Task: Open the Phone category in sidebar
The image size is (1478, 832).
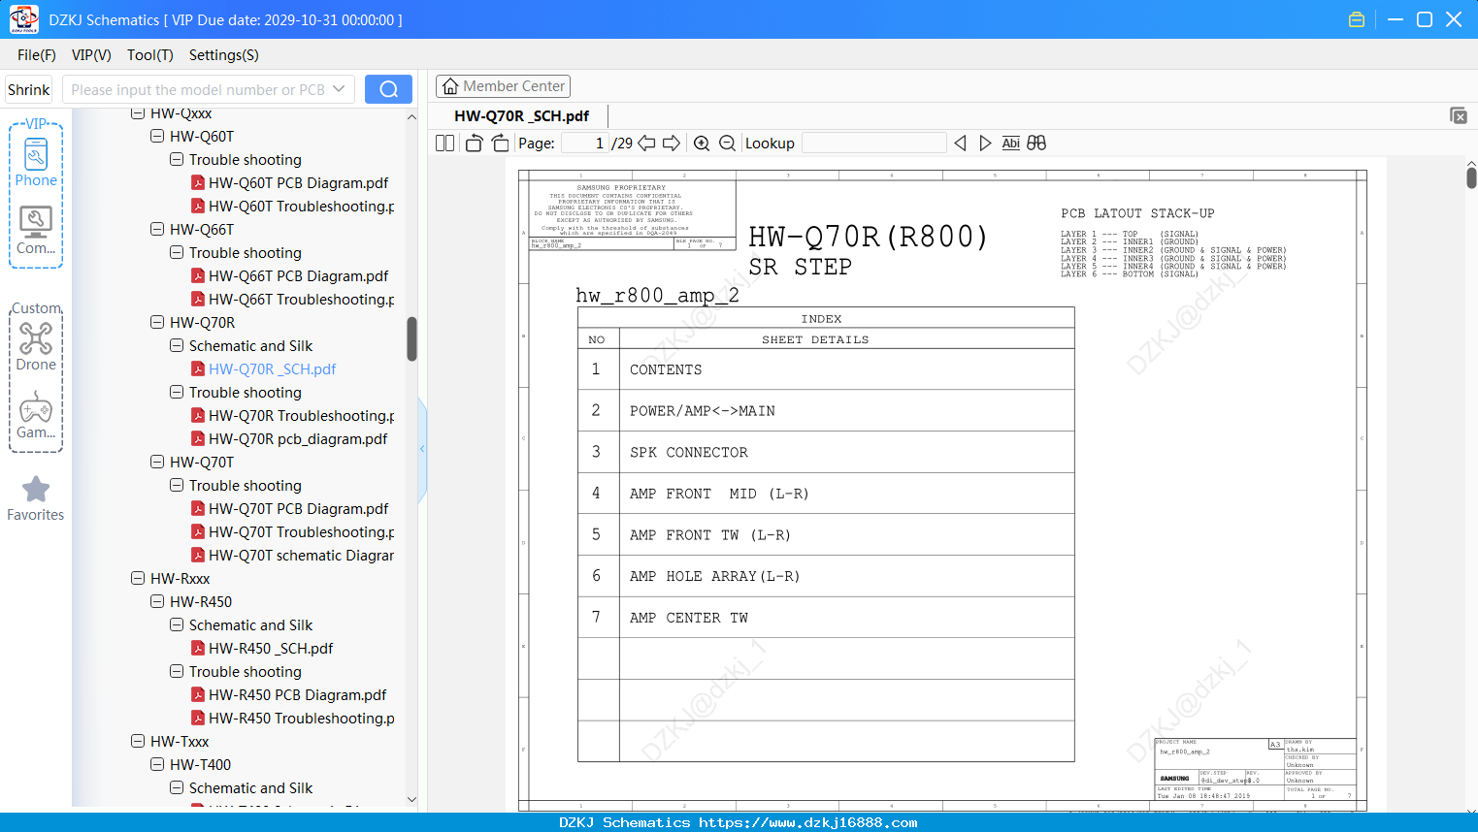Action: (x=36, y=162)
